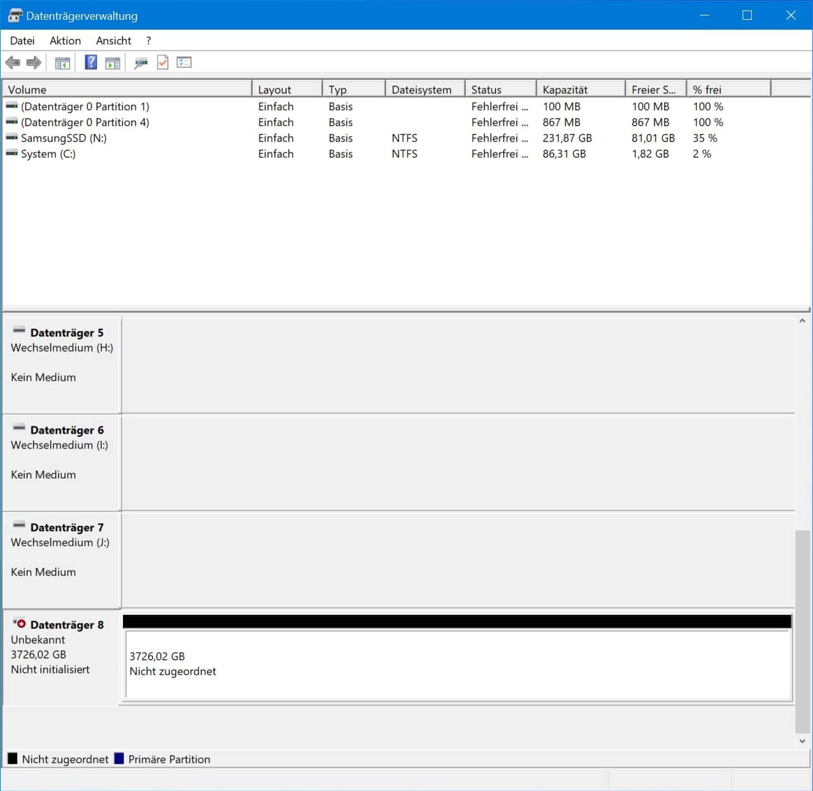Click the 231,87 GB capacity cell
The width and height of the screenshot is (813, 791).
[567, 138]
